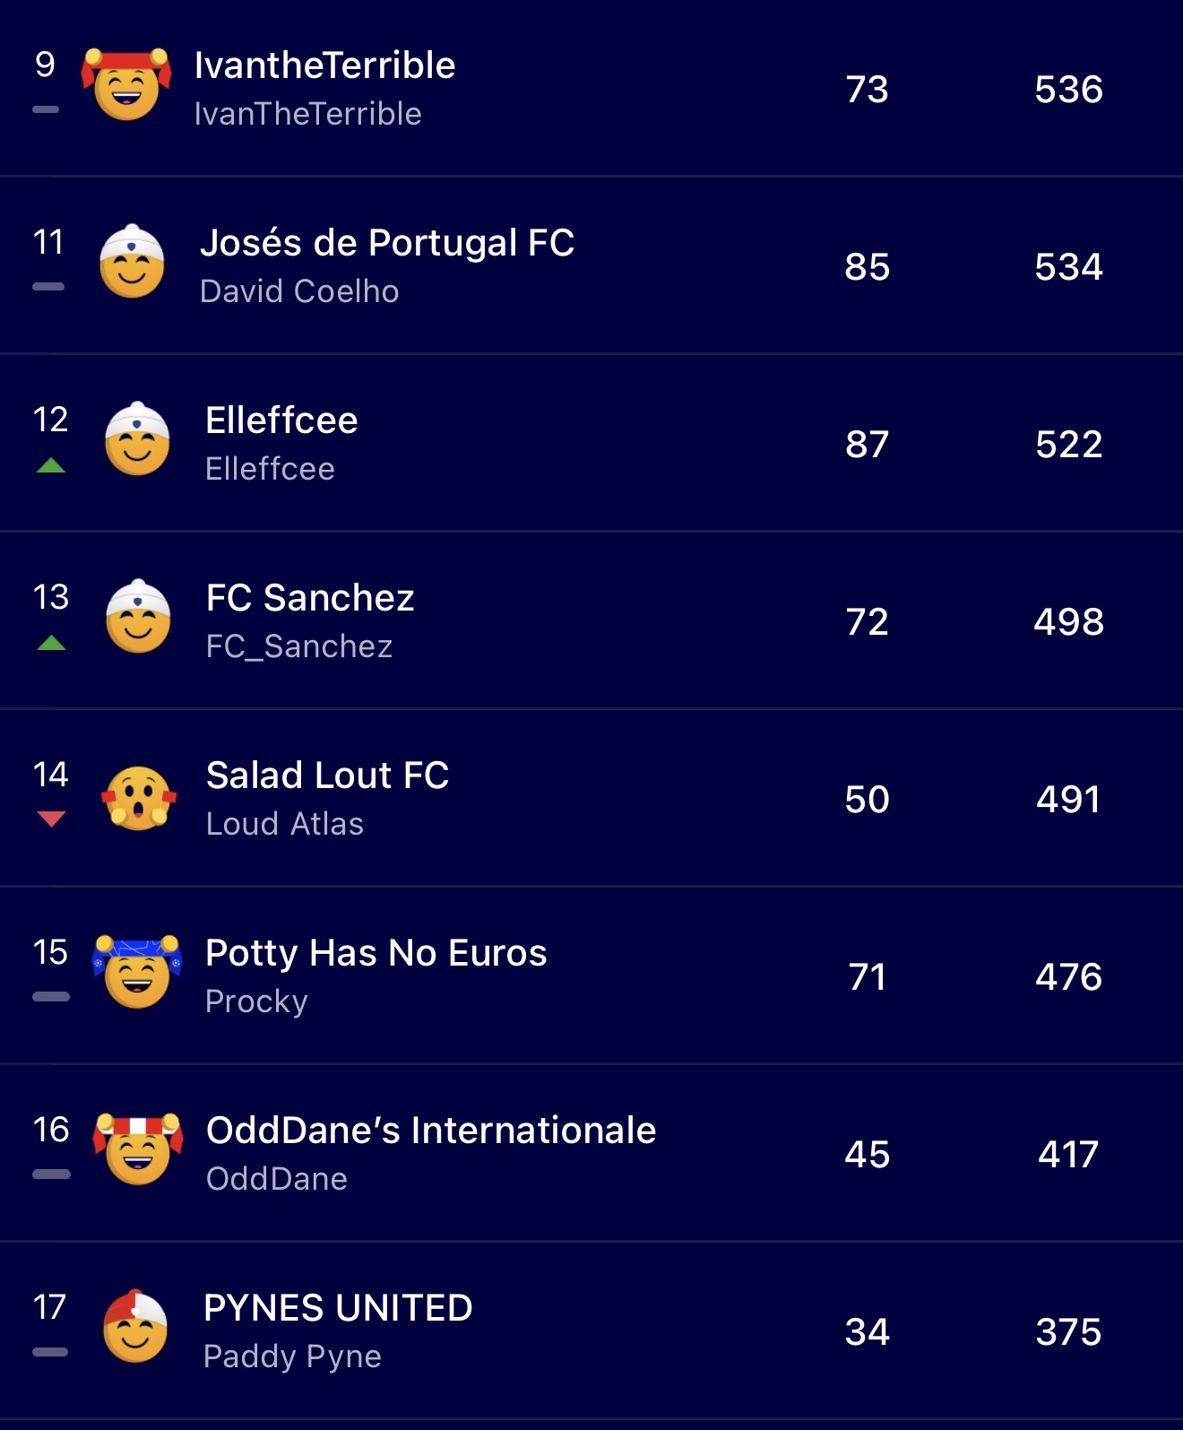The image size is (1183, 1430).
Task: Tap green up arrow beside rank 13
Action: click(51, 642)
